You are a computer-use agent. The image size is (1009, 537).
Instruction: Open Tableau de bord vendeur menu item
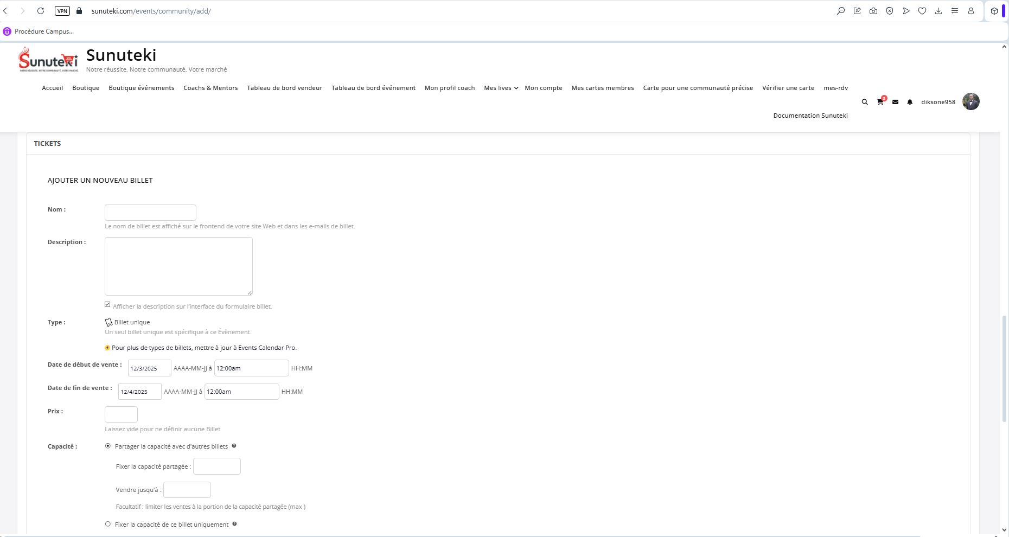pos(284,88)
